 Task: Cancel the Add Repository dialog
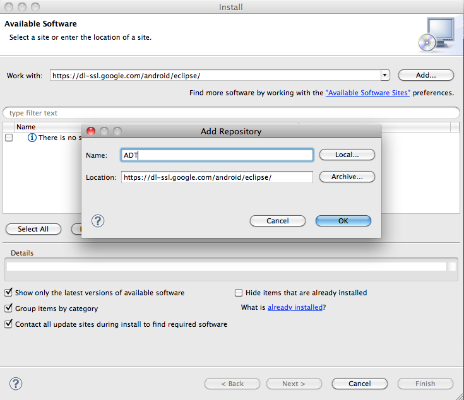coord(278,221)
